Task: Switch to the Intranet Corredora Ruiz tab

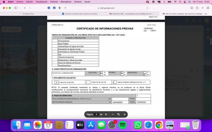Action: (79, 14)
